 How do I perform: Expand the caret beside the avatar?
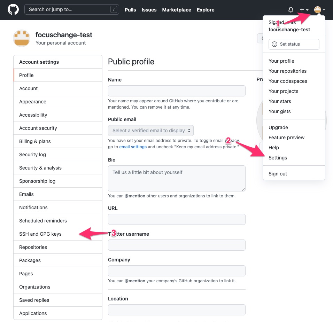324,10
